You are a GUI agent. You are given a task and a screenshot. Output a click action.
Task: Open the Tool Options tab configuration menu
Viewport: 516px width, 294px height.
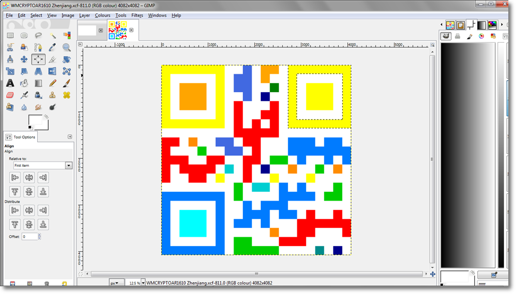click(x=70, y=137)
